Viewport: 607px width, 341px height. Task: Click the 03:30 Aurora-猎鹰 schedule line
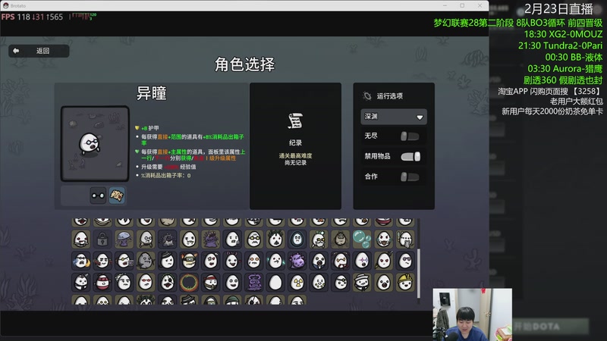(565, 69)
